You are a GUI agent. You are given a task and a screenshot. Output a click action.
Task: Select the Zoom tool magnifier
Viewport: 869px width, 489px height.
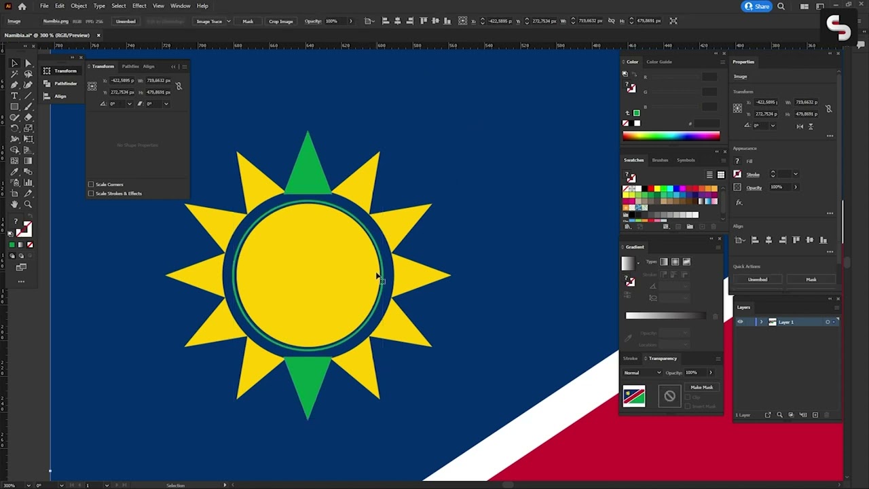point(29,204)
